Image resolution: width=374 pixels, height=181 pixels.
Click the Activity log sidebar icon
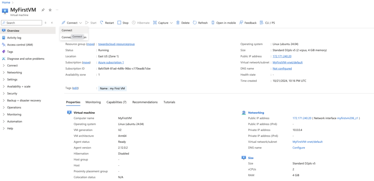pyautogui.click(x=4, y=38)
